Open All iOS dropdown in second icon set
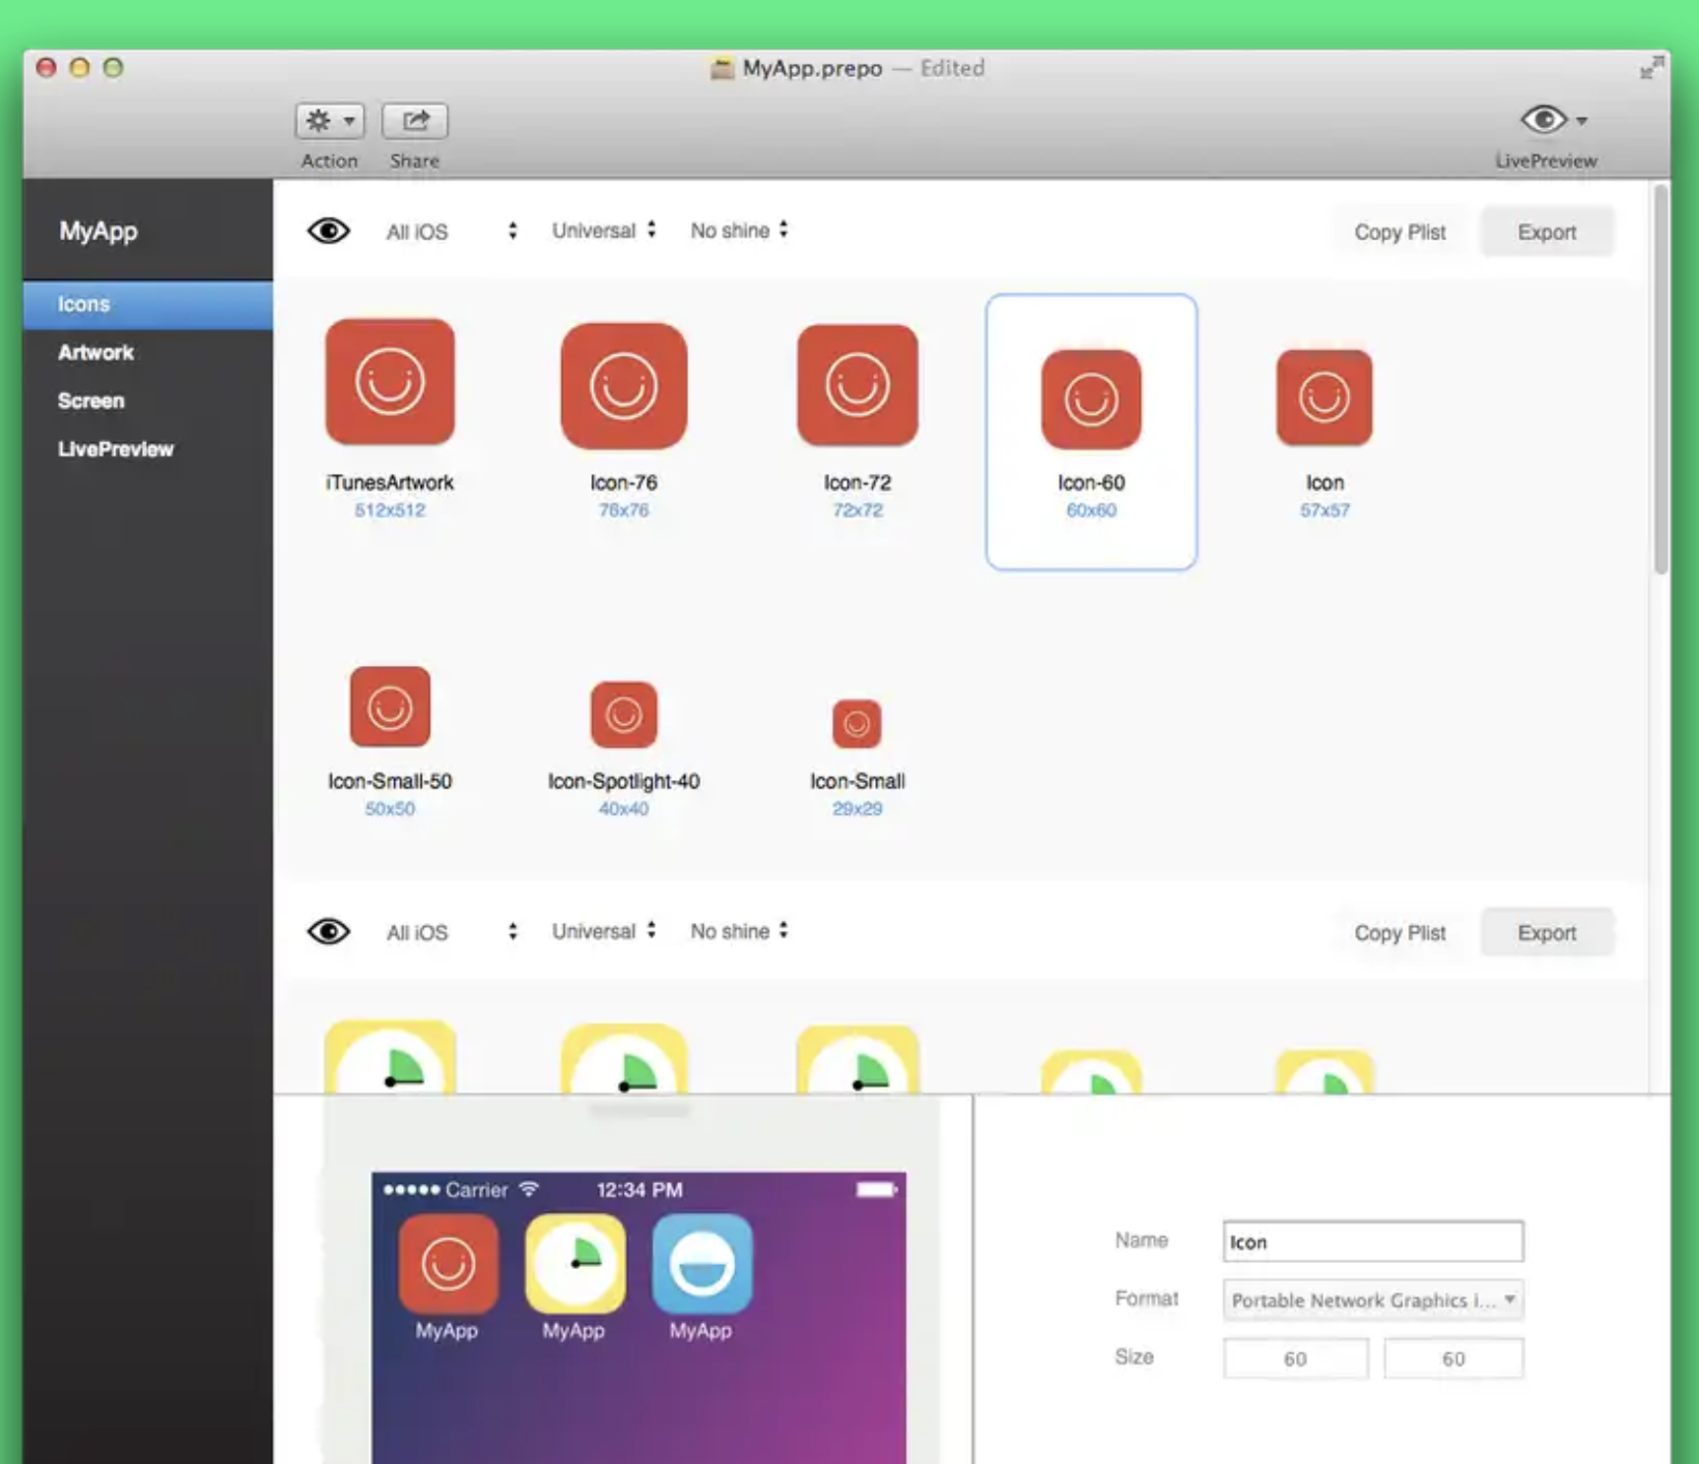Viewport: 1699px width, 1464px height. (x=451, y=932)
